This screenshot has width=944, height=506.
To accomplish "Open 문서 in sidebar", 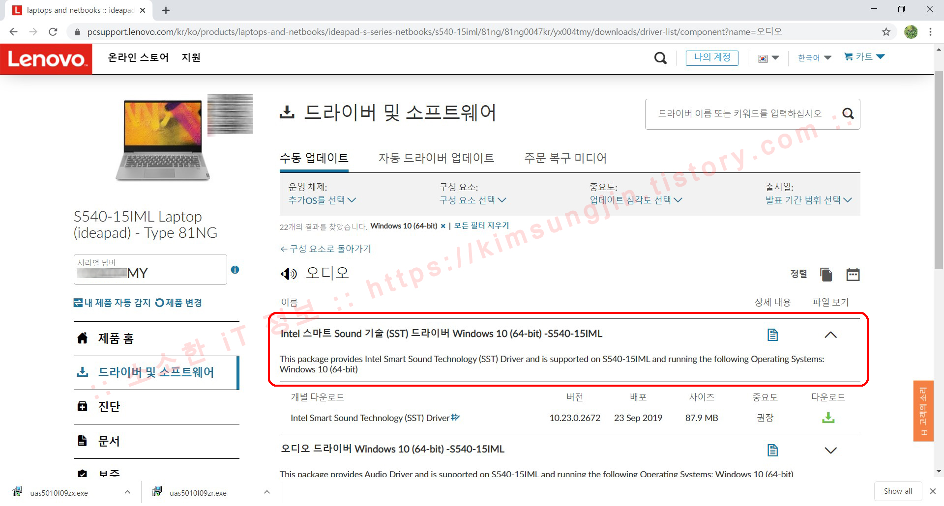I will pos(156,441).
